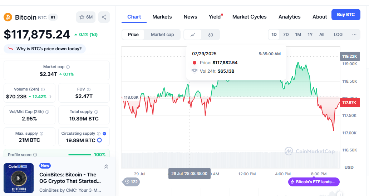369x196 pixels.
Task: Open 'Why is BTC's price down today?'
Action: coord(45,49)
